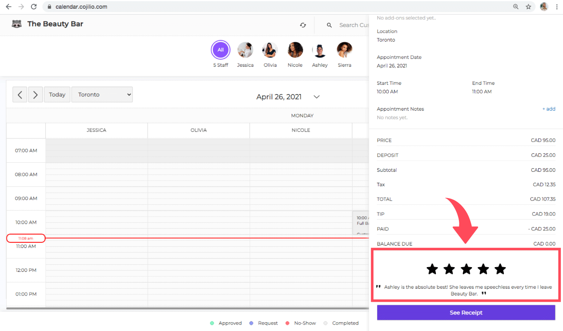The width and height of the screenshot is (563, 331).
Task: Open the Toronto location dropdown
Action: click(x=102, y=95)
